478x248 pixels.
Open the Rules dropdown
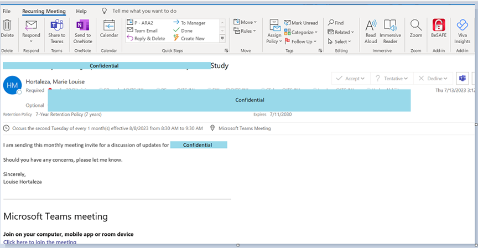pos(245,31)
